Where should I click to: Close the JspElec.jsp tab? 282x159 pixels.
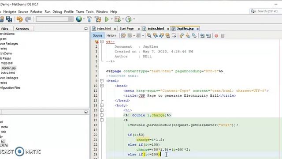pos(197,29)
